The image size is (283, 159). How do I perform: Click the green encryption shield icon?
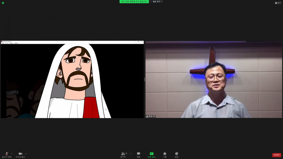(x=3, y=3)
